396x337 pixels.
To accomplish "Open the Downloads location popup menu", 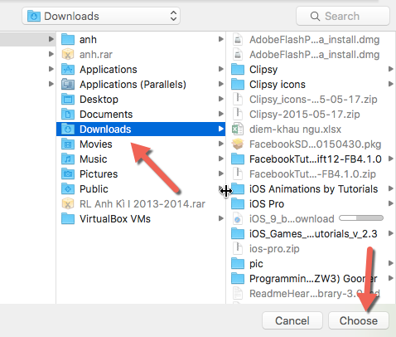I will click(x=101, y=16).
